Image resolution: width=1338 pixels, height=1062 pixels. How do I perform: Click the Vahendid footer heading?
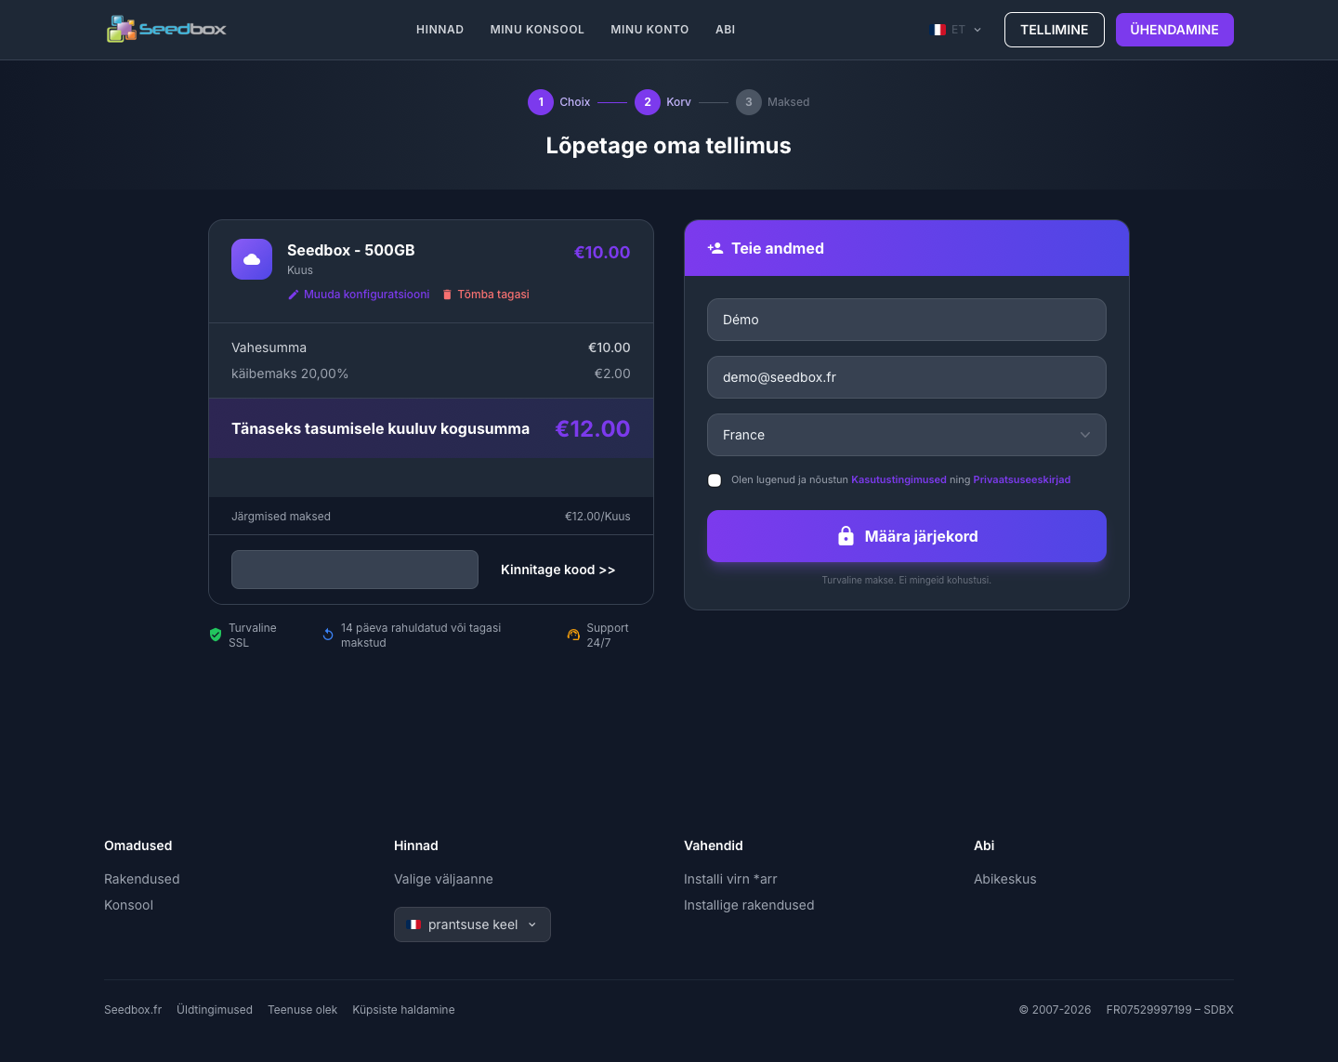click(714, 846)
